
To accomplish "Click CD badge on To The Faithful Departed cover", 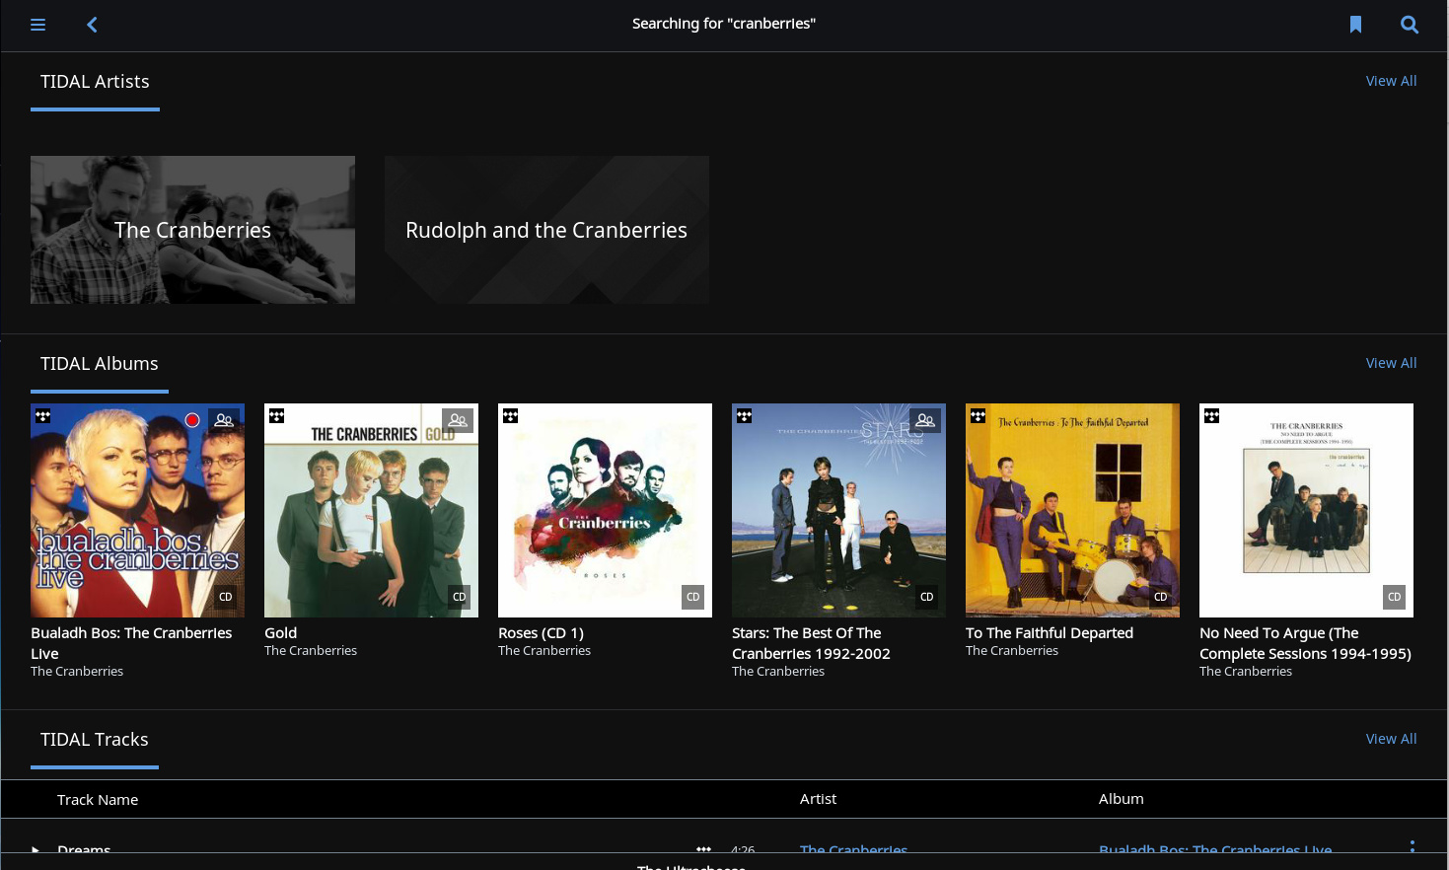I will coord(1161,597).
